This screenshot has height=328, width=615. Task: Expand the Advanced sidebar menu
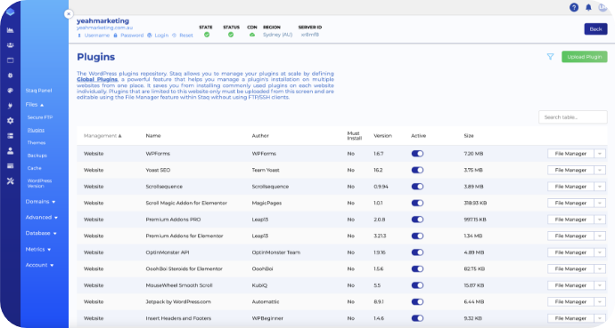point(42,218)
